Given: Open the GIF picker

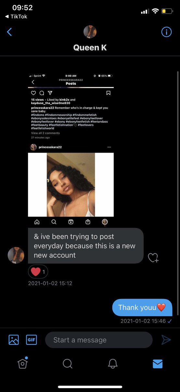Looking at the screenshot, I should pos(32,340).
